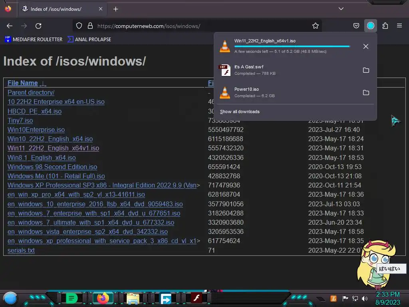Open the extensions puzzle piece icon
Image resolution: width=409 pixels, height=307 pixels.
pyautogui.click(x=385, y=26)
